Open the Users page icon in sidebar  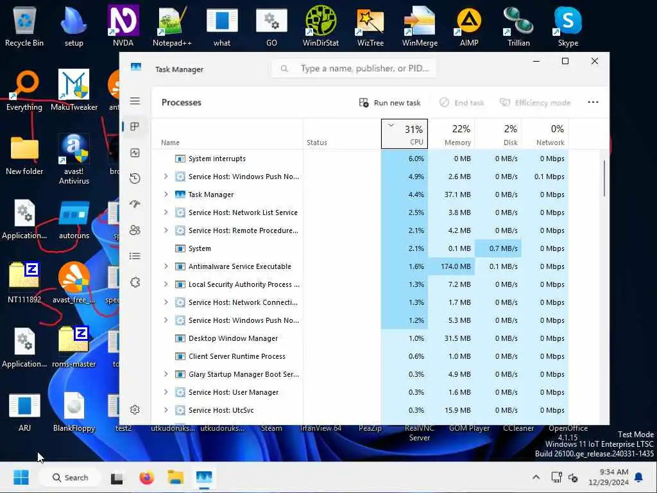135,230
